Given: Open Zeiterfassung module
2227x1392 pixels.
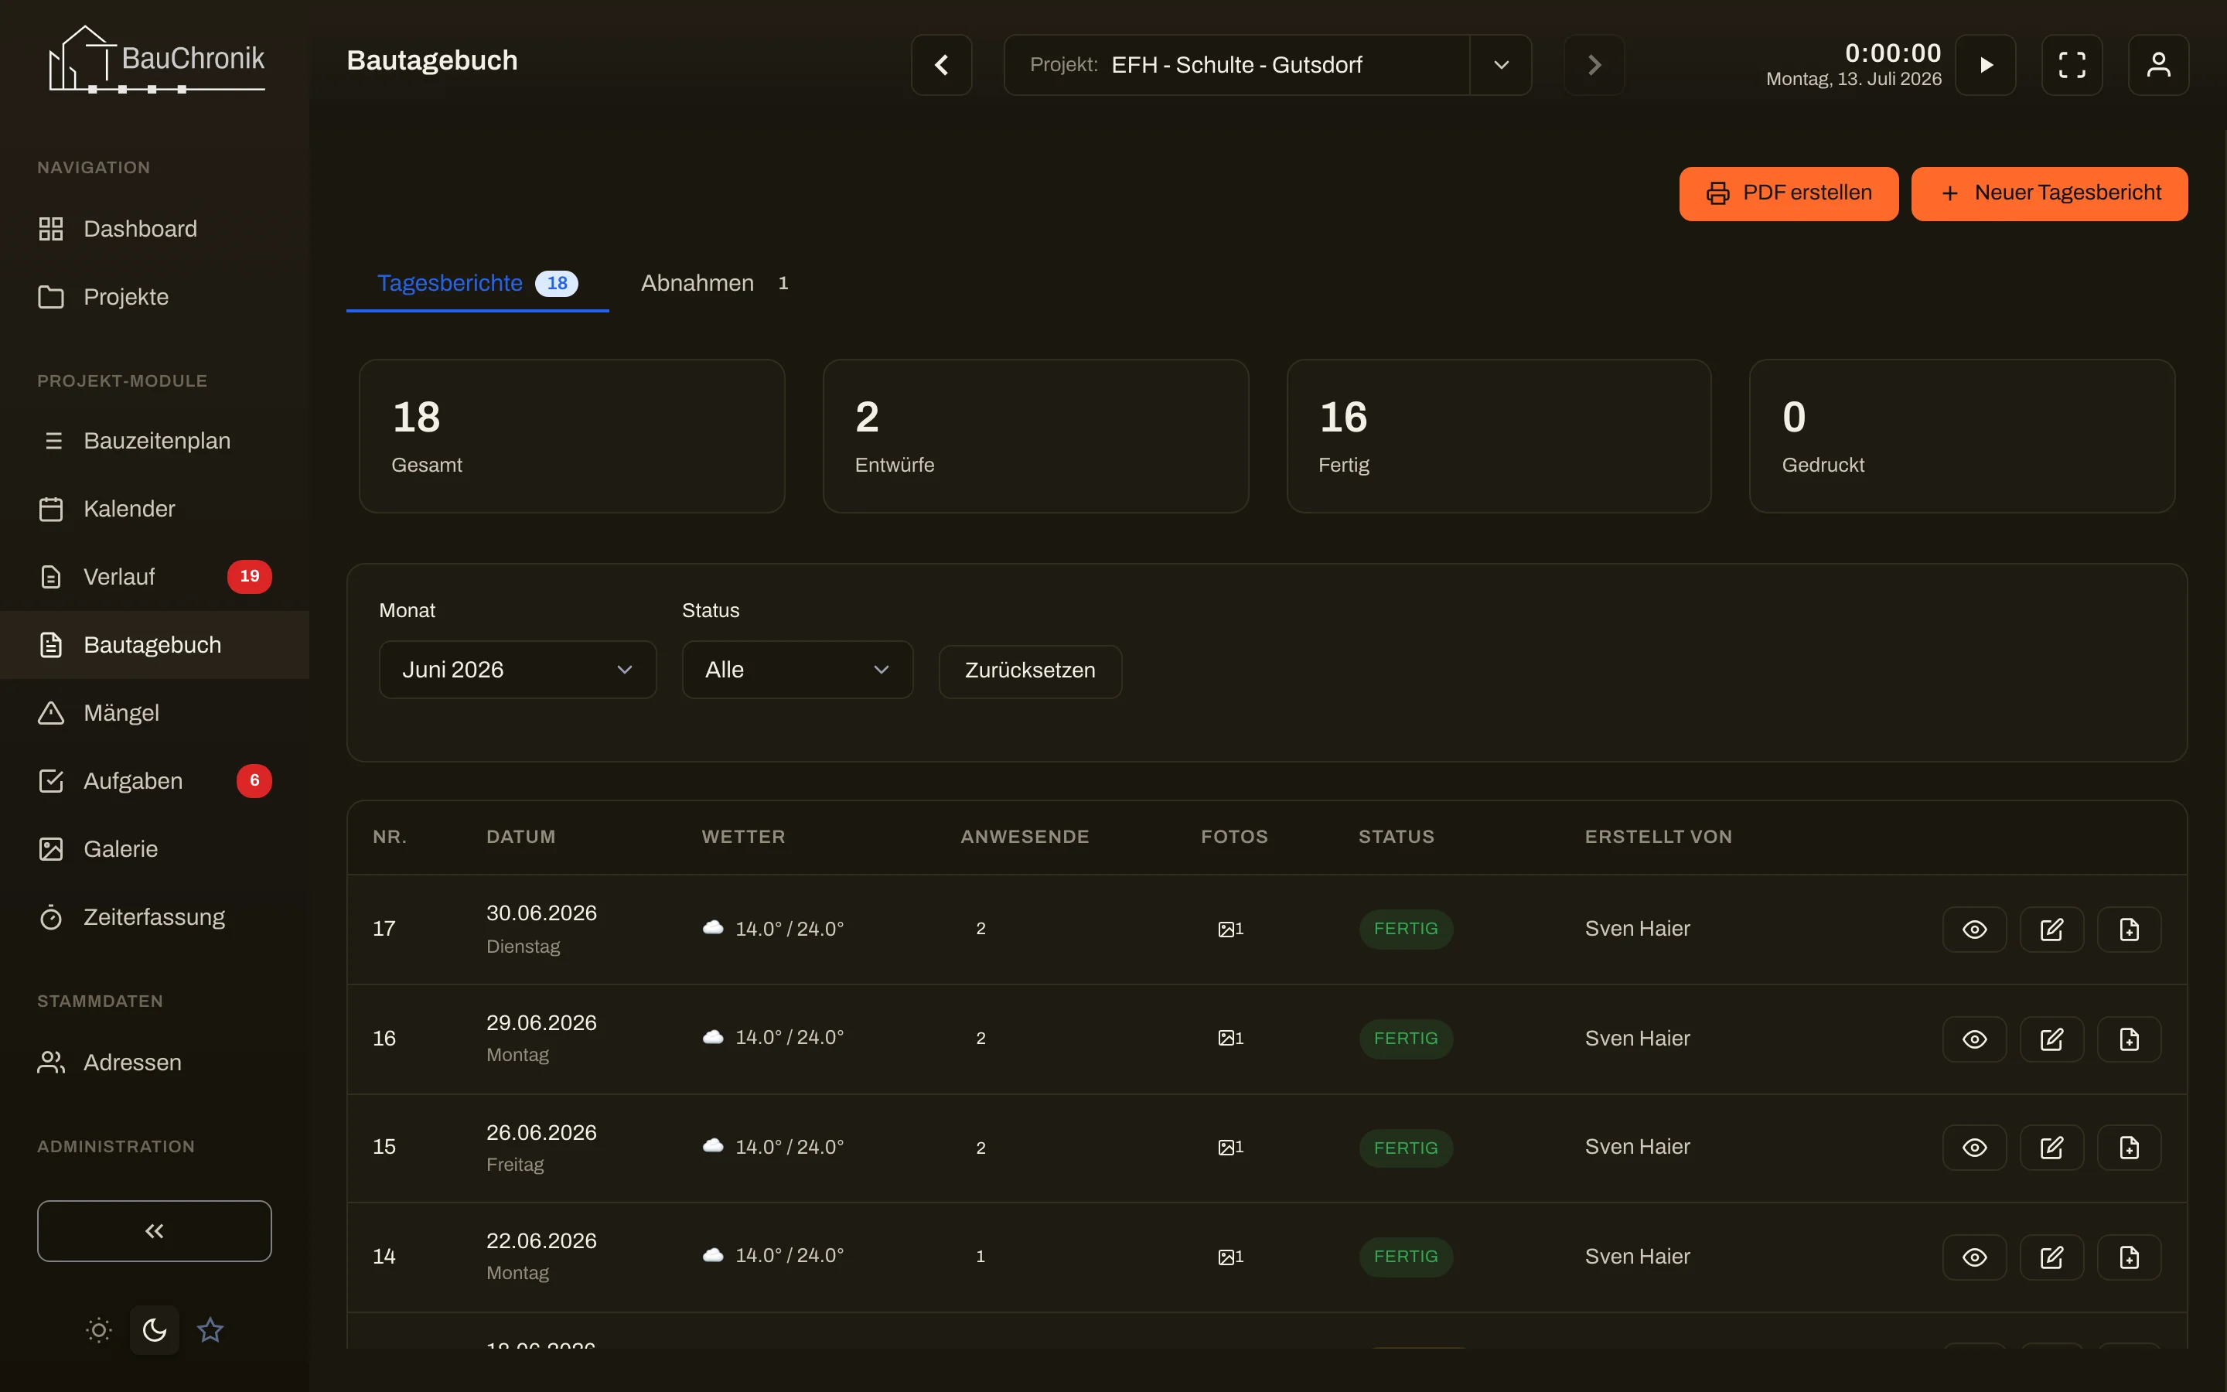Looking at the screenshot, I should click(x=155, y=917).
